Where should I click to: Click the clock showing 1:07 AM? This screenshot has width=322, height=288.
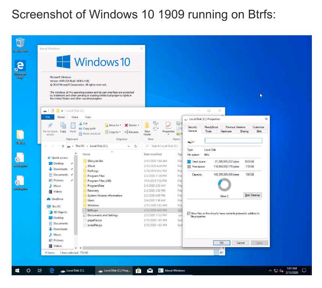click(x=292, y=271)
